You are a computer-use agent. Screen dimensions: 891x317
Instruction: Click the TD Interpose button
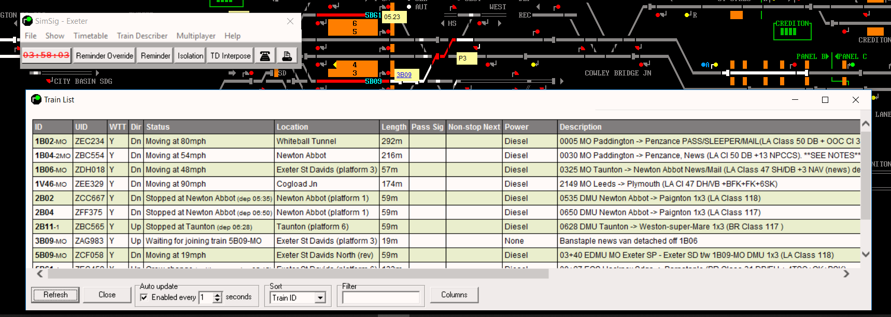[230, 56]
